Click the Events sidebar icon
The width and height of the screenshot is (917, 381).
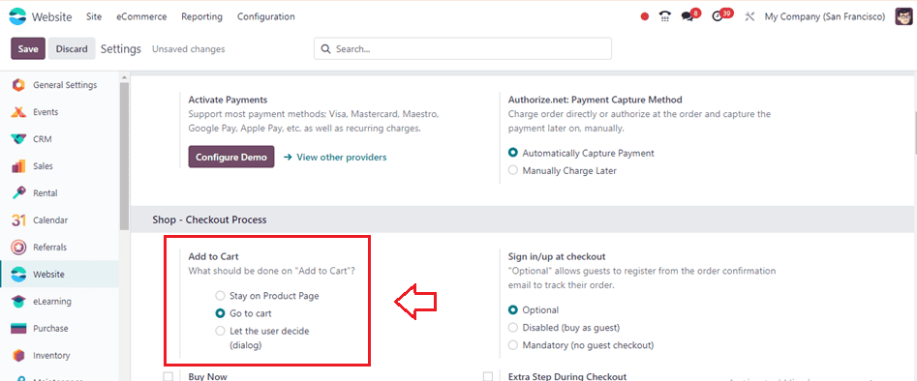(x=18, y=112)
